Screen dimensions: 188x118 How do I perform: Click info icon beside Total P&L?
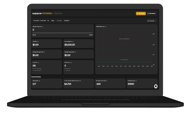[x=38, y=41]
